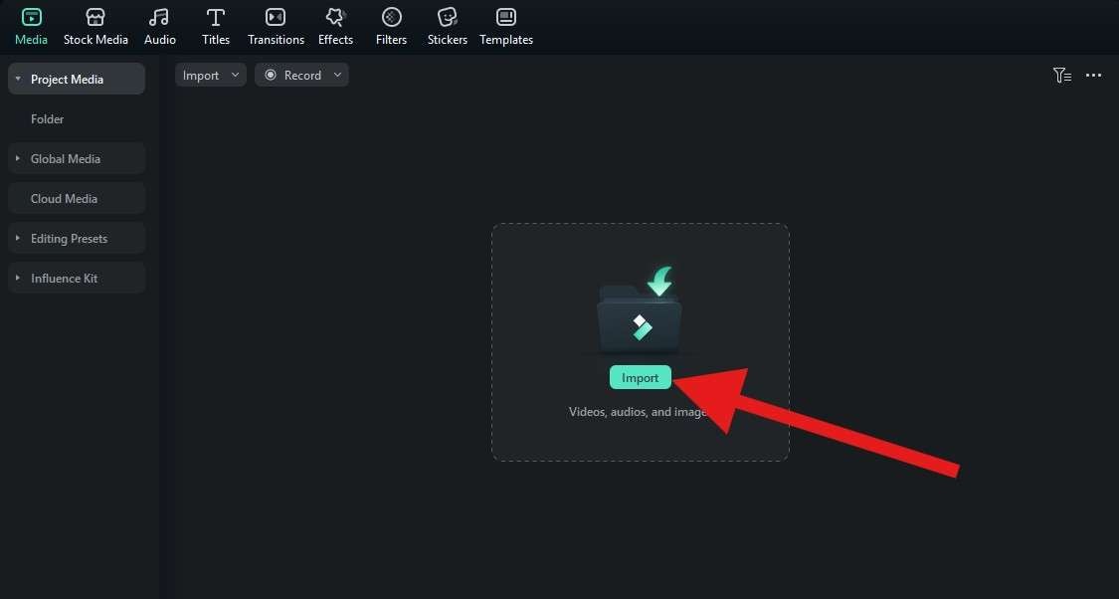The width and height of the screenshot is (1119, 599).
Task: Click the filter and sort icon
Action: [1062, 75]
